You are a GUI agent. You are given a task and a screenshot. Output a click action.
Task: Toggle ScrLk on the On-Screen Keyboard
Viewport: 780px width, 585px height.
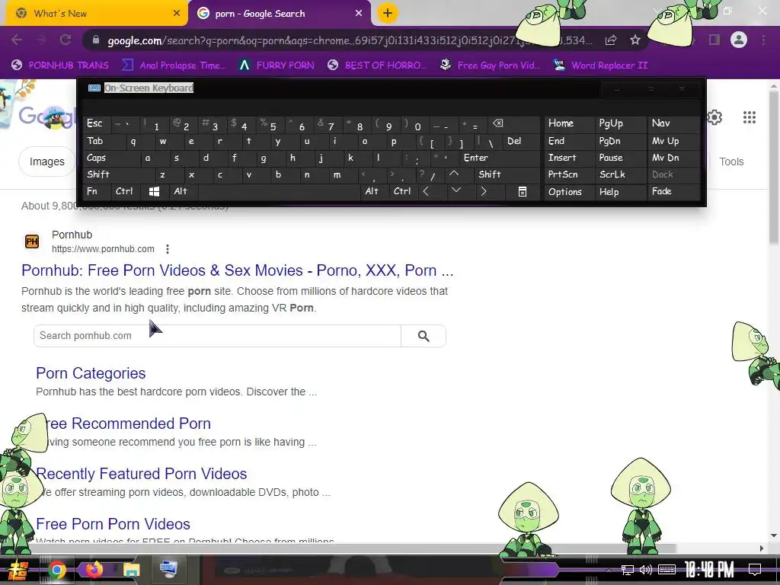620,174
